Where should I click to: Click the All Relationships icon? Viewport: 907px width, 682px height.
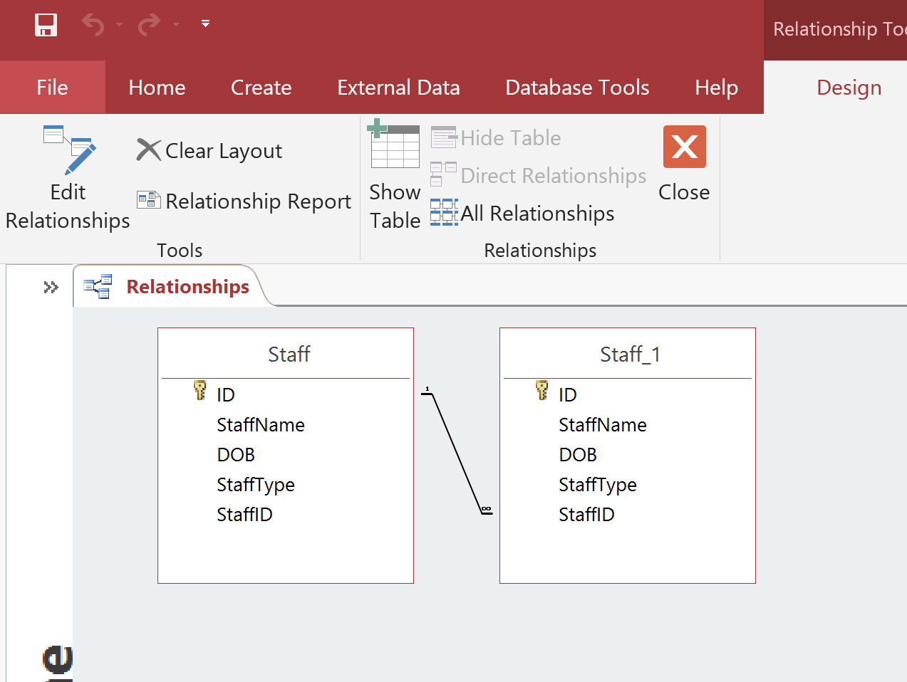(444, 213)
